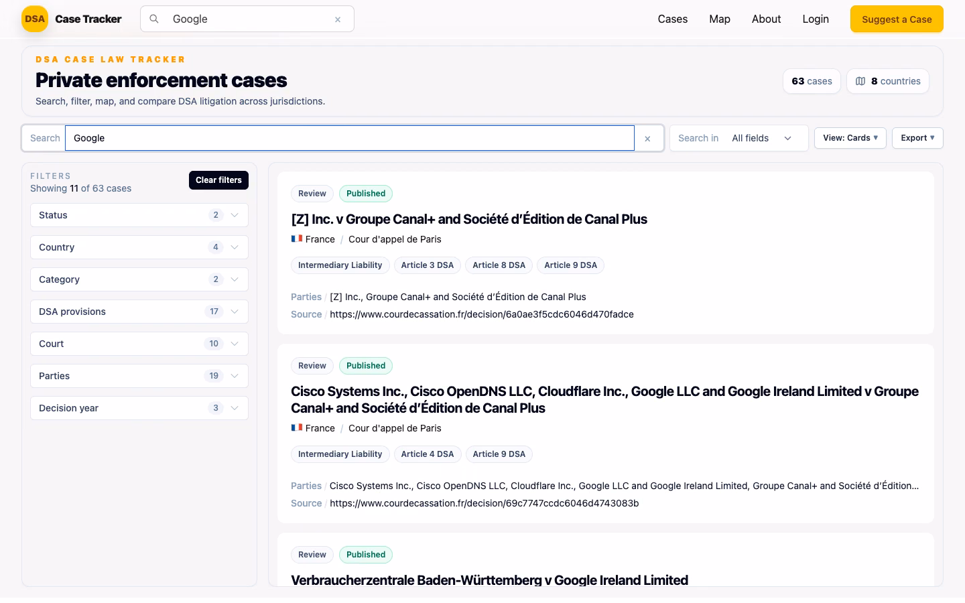Go to the About page
Image resolution: width=965 pixels, height=603 pixels.
pos(766,19)
